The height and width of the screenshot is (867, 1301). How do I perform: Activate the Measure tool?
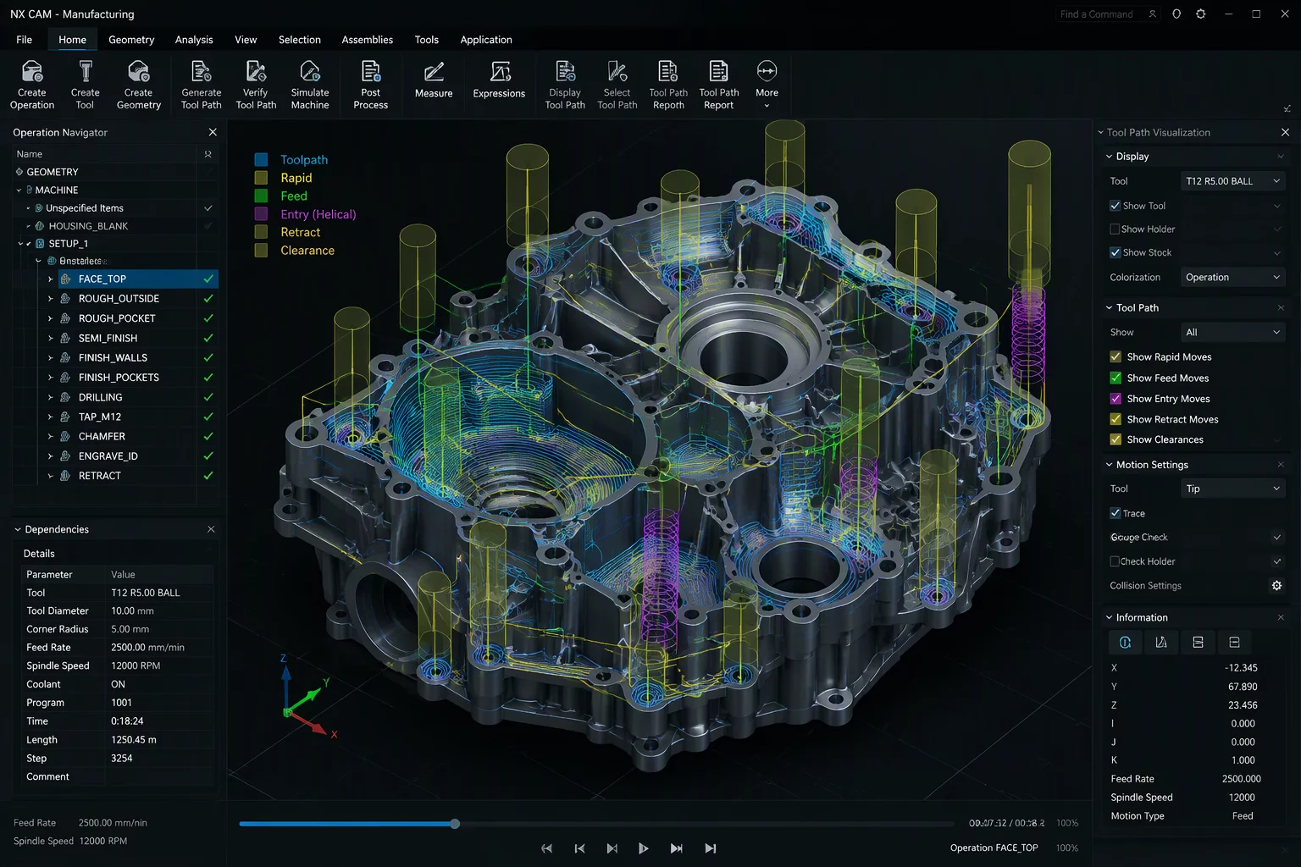click(434, 80)
